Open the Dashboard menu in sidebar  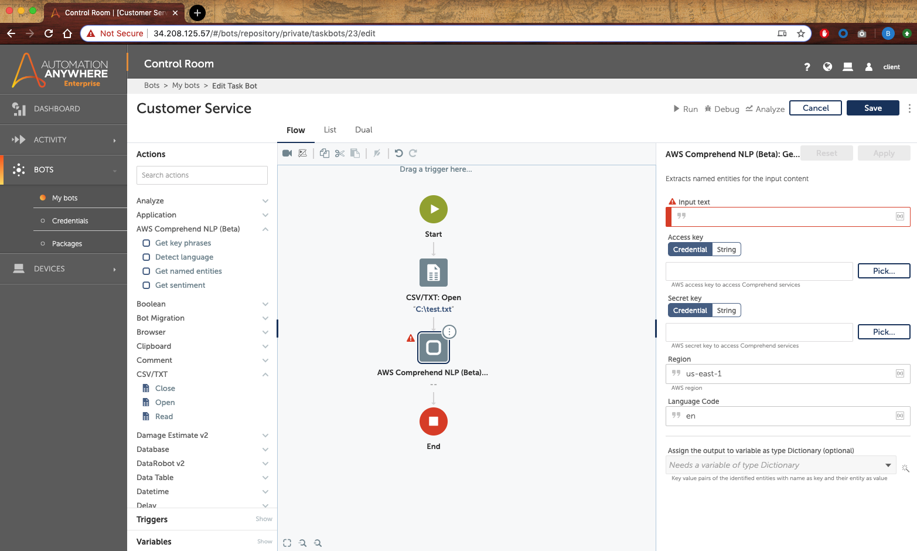[57, 109]
